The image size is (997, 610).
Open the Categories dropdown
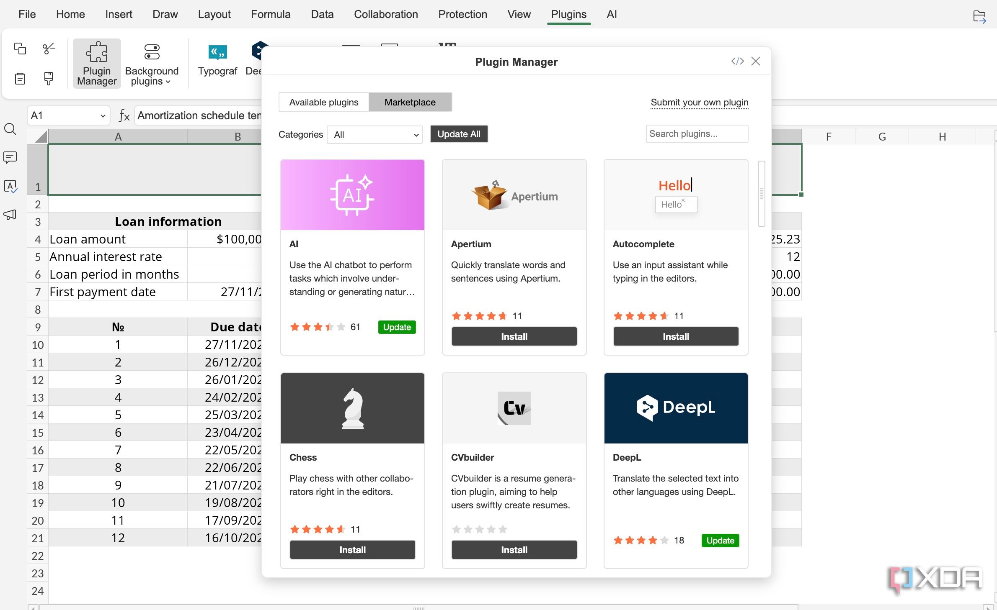(375, 135)
